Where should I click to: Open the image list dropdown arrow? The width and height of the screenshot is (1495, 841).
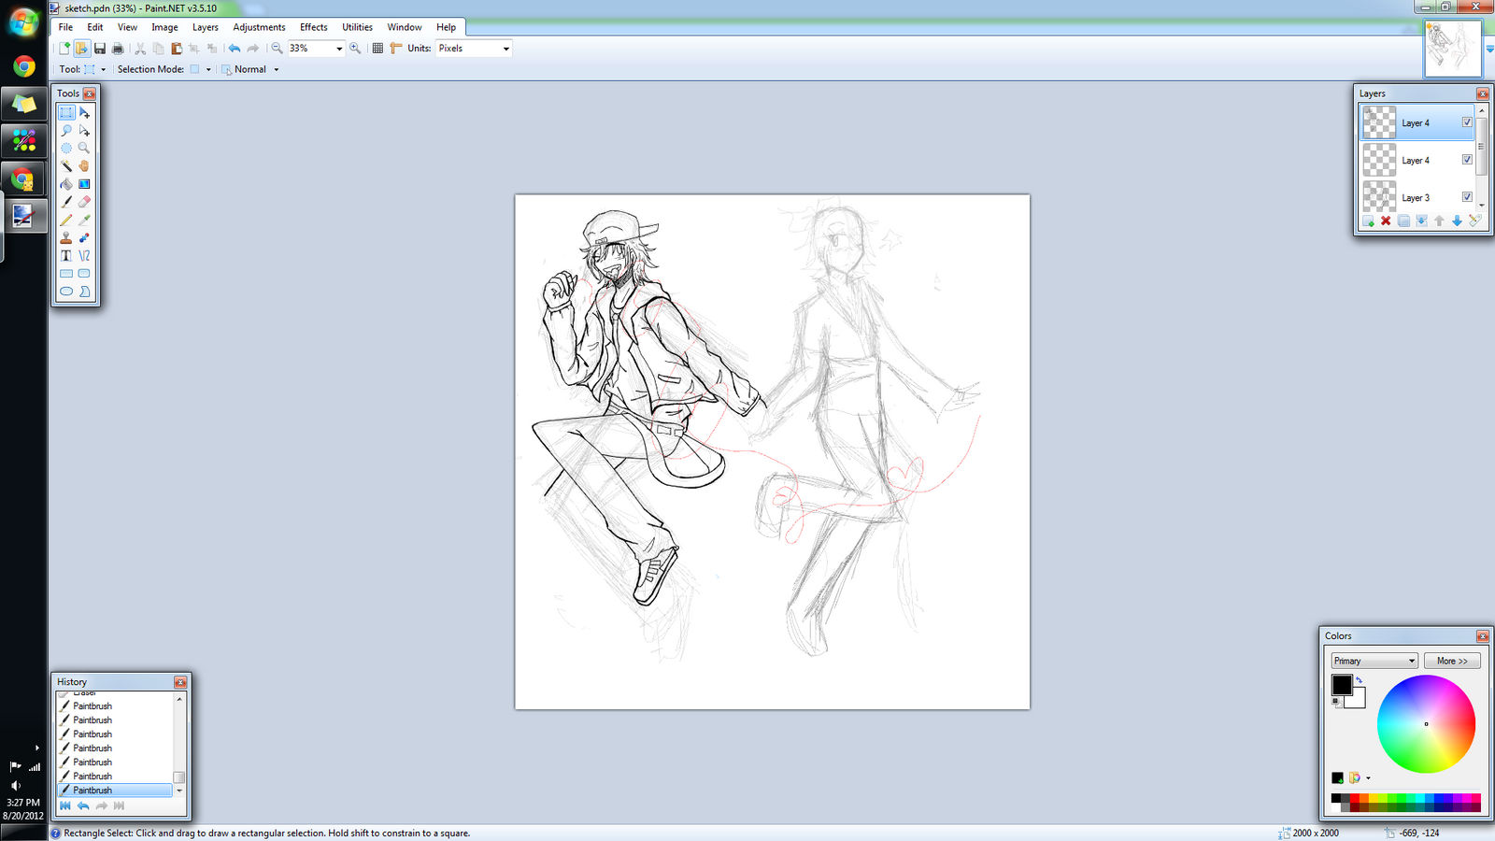(x=1489, y=49)
